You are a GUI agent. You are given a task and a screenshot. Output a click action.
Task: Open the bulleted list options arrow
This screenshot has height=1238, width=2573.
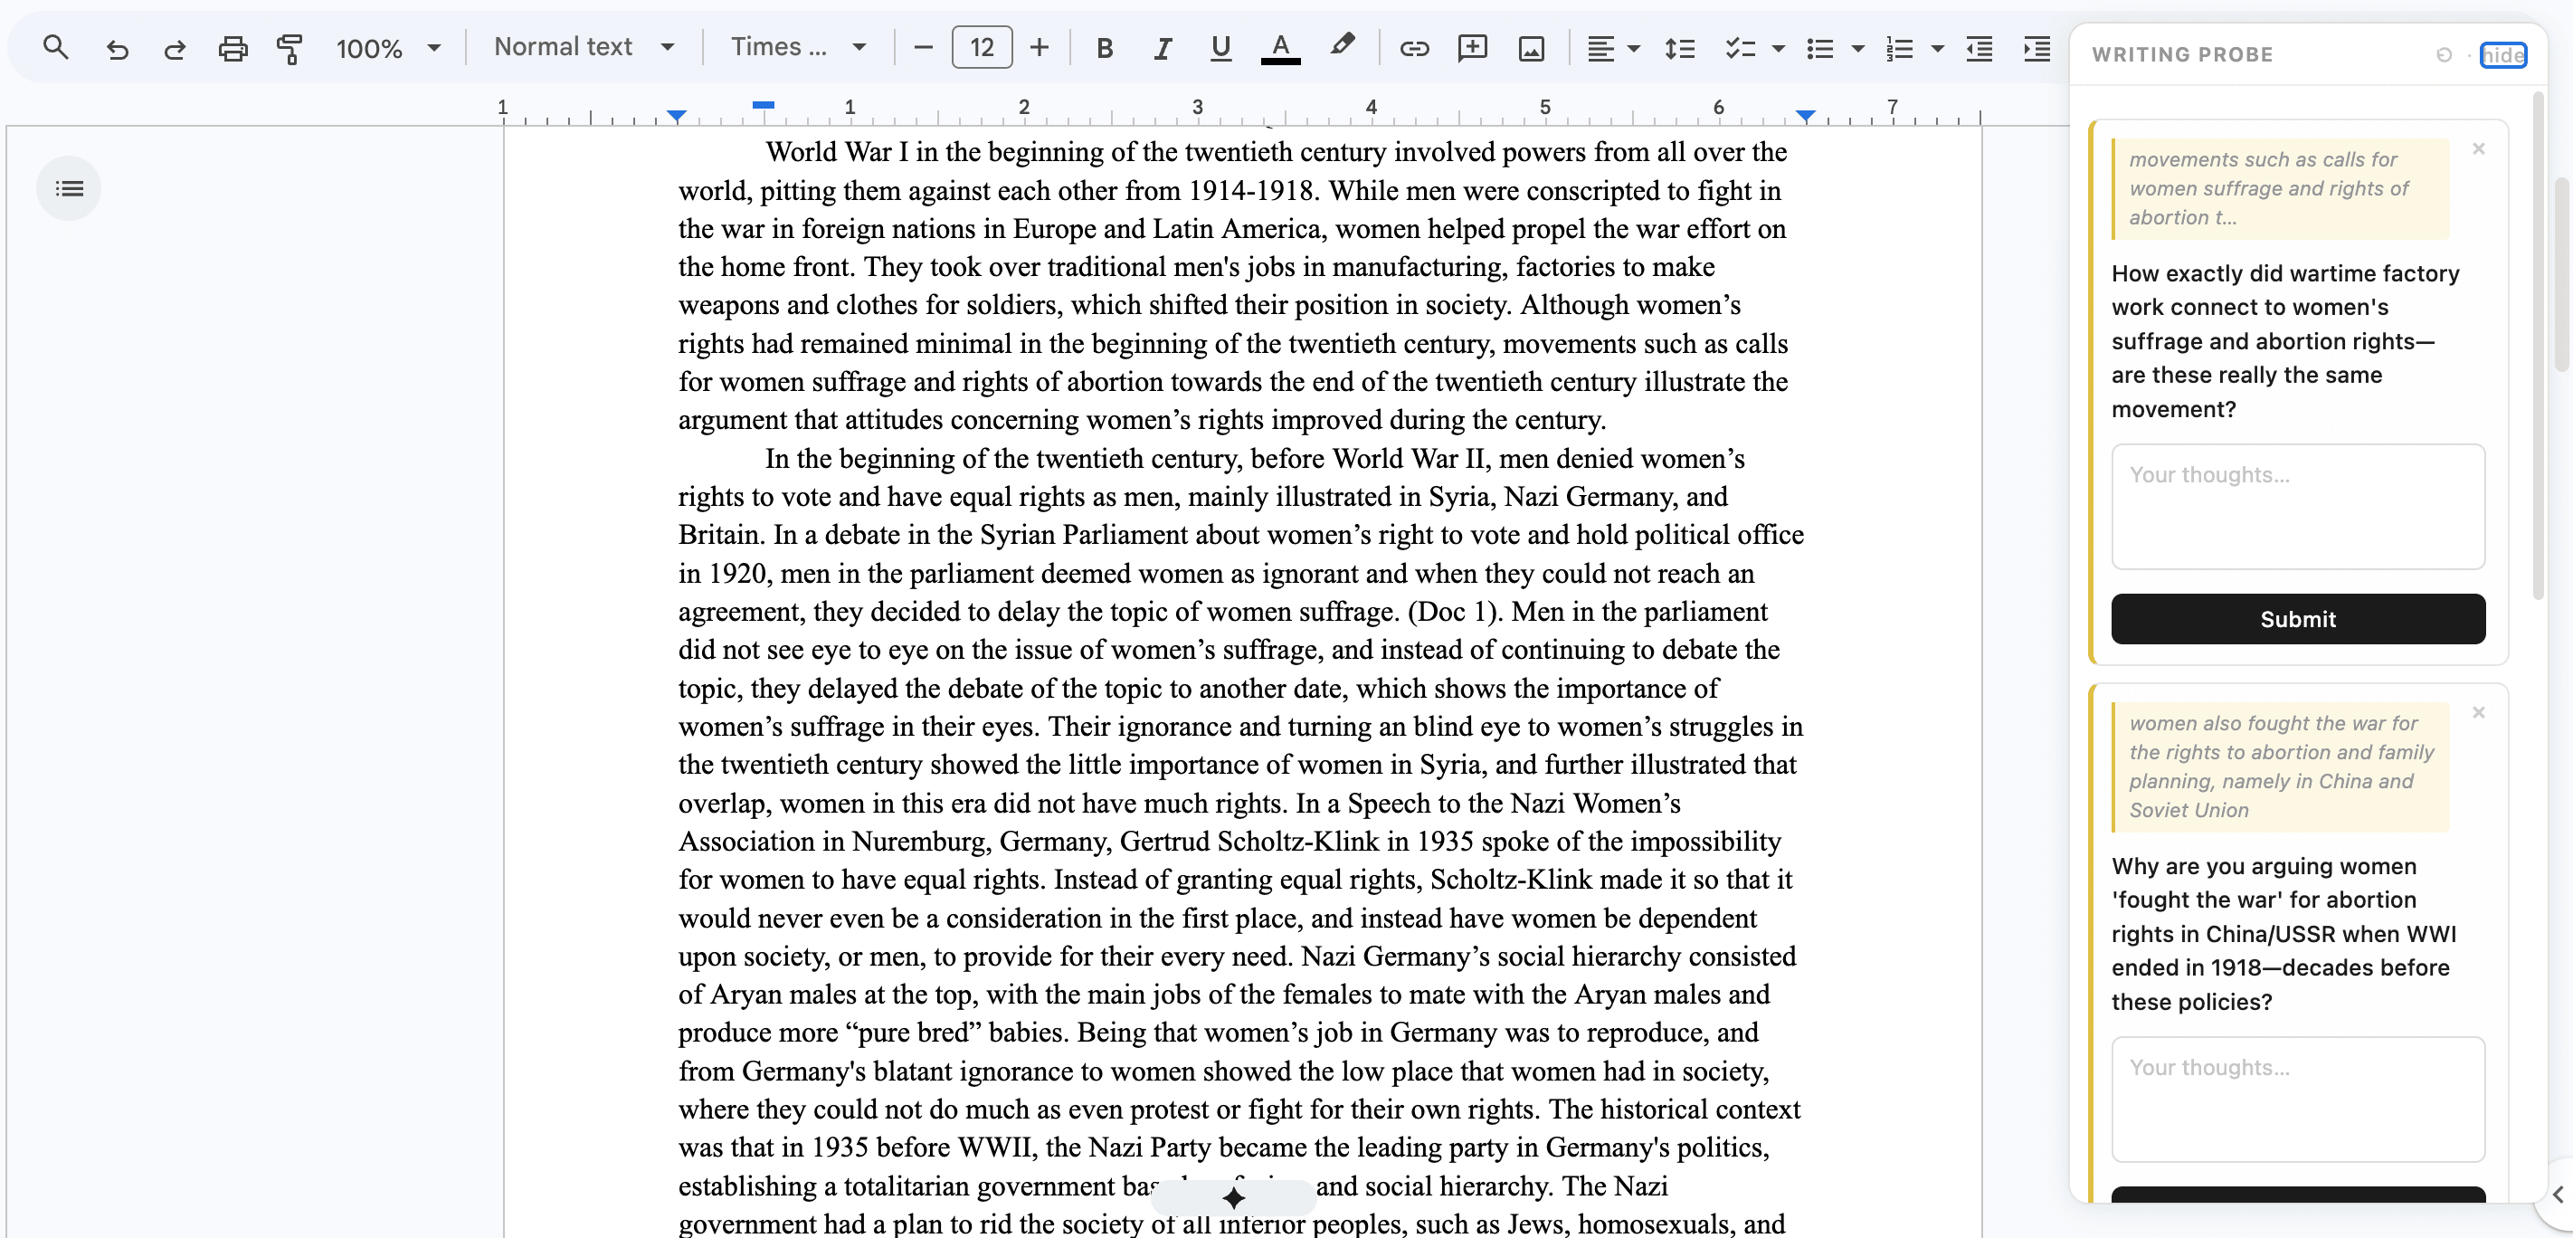[x=1858, y=47]
